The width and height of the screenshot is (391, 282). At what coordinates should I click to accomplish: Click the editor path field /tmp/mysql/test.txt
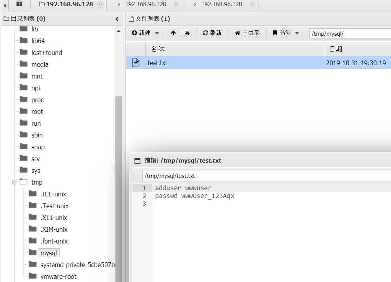[x=267, y=176]
